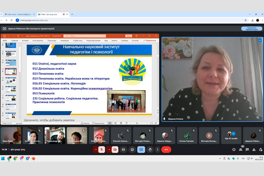Show meeting details info icon
This screenshot has height=176, width=264.
click(234, 150)
